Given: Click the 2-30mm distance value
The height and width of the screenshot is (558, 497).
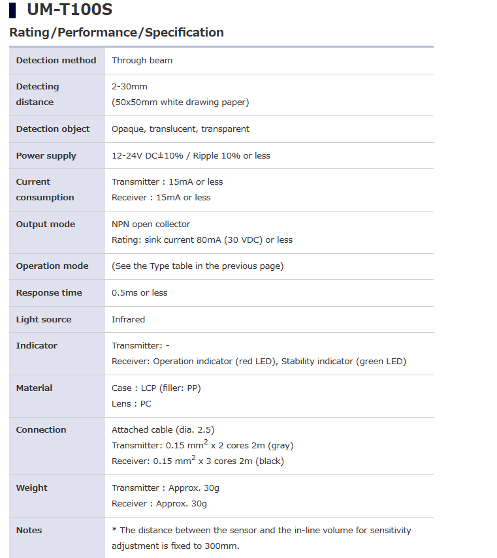Looking at the screenshot, I should (129, 87).
